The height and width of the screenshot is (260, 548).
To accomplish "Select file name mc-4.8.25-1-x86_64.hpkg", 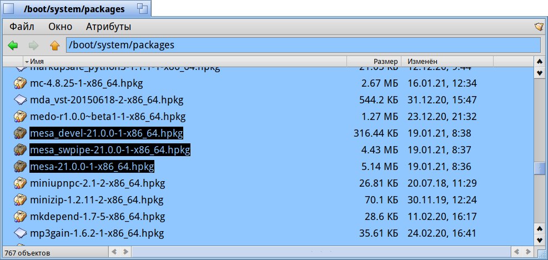I will pyautogui.click(x=86, y=83).
